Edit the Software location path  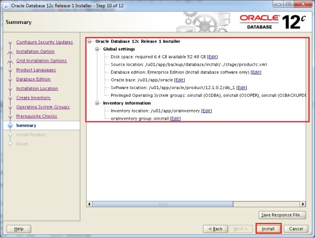tap(241, 87)
